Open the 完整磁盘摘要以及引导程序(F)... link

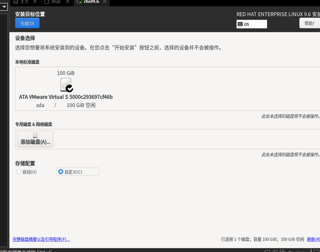click(41, 239)
